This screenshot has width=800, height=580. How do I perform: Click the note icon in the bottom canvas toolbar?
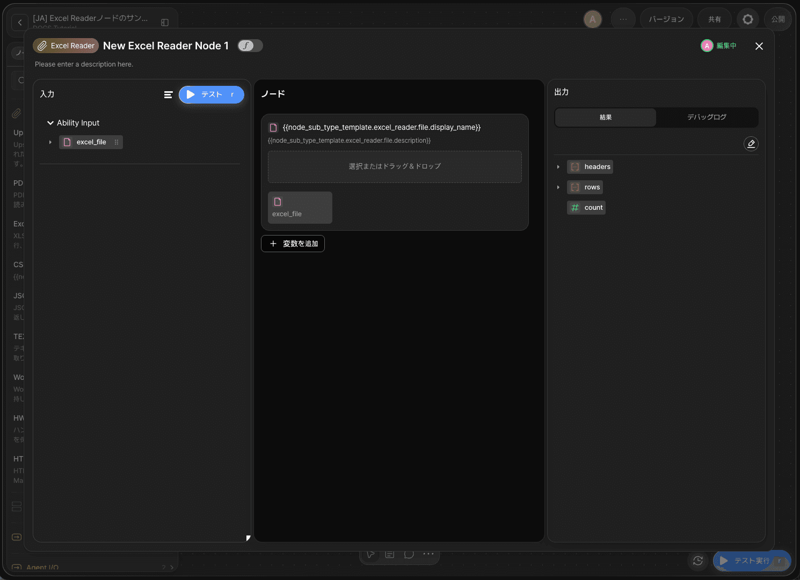(x=390, y=554)
